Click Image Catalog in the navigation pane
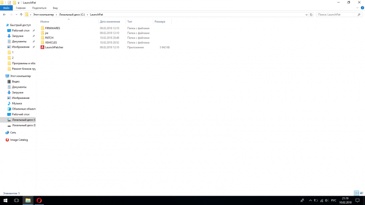 (19, 140)
